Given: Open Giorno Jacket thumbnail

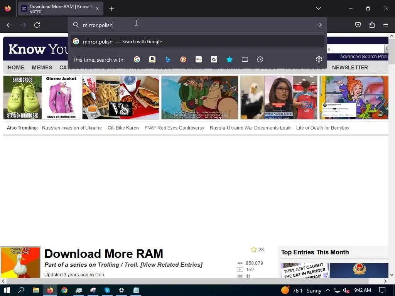Looking at the screenshot, I should [x=61, y=98].
